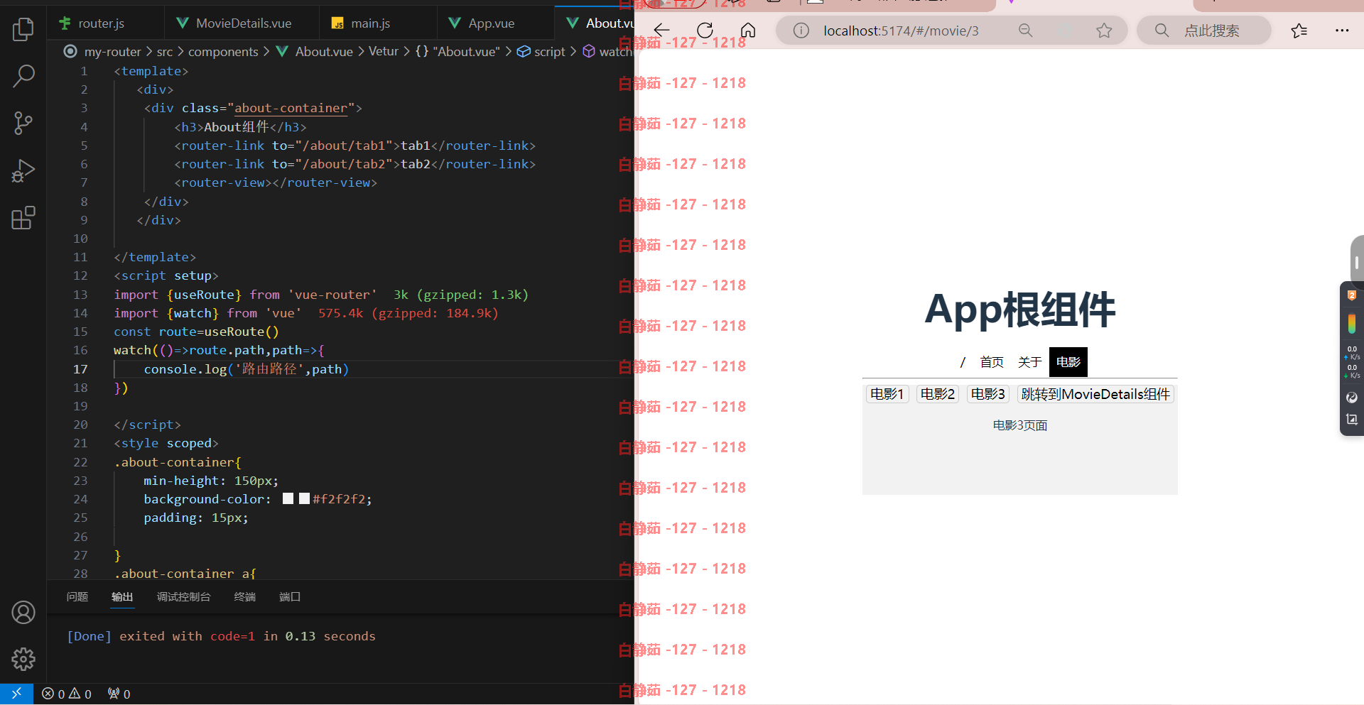Image resolution: width=1364 pixels, height=705 pixels.
Task: Click Vetur in the breadcrumb
Action: (383, 52)
